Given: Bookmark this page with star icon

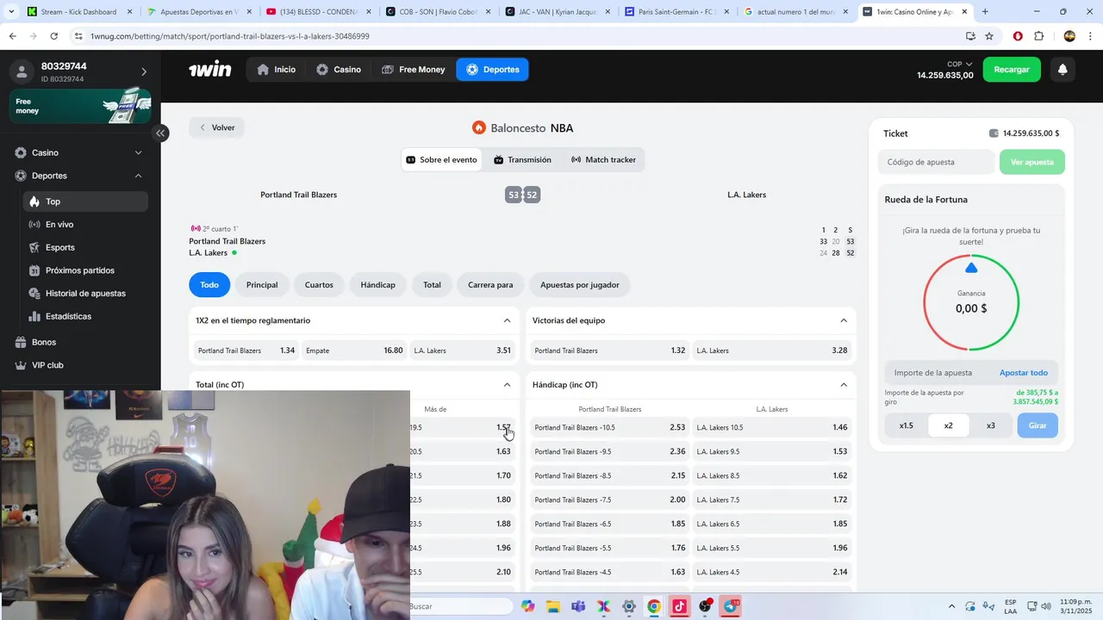Looking at the screenshot, I should [989, 36].
